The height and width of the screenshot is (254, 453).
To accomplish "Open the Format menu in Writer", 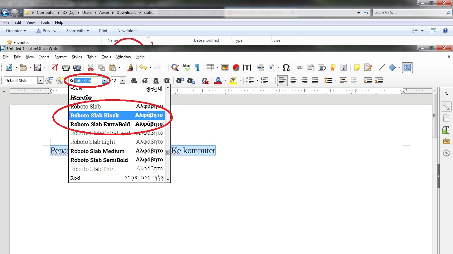I will coord(61,57).
